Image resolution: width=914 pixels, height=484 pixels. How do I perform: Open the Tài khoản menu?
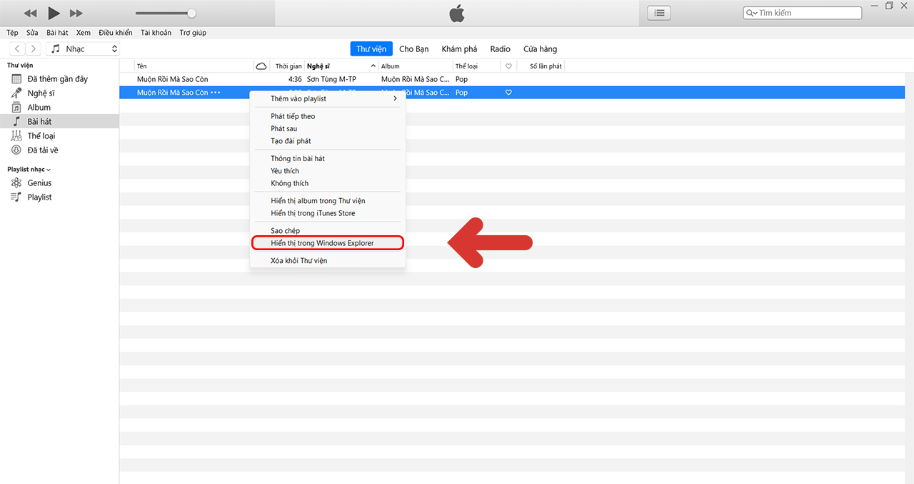click(x=156, y=33)
